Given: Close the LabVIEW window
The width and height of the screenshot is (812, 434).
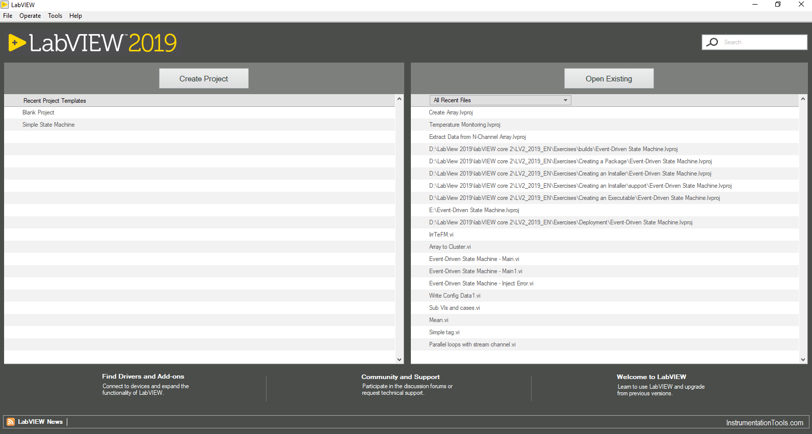Looking at the screenshot, I should 801,5.
